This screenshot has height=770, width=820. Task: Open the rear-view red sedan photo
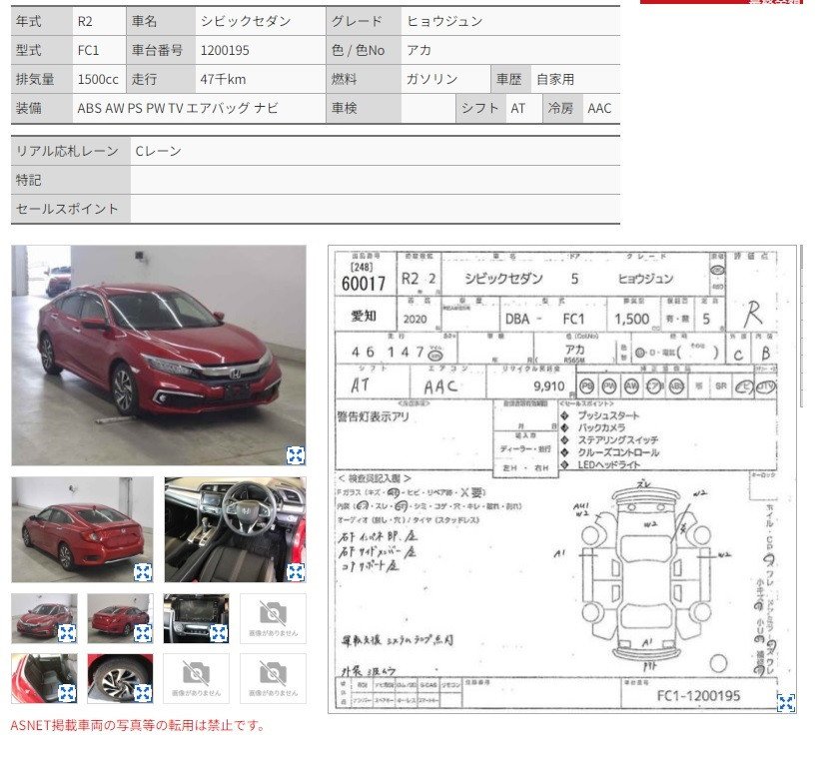(x=83, y=529)
